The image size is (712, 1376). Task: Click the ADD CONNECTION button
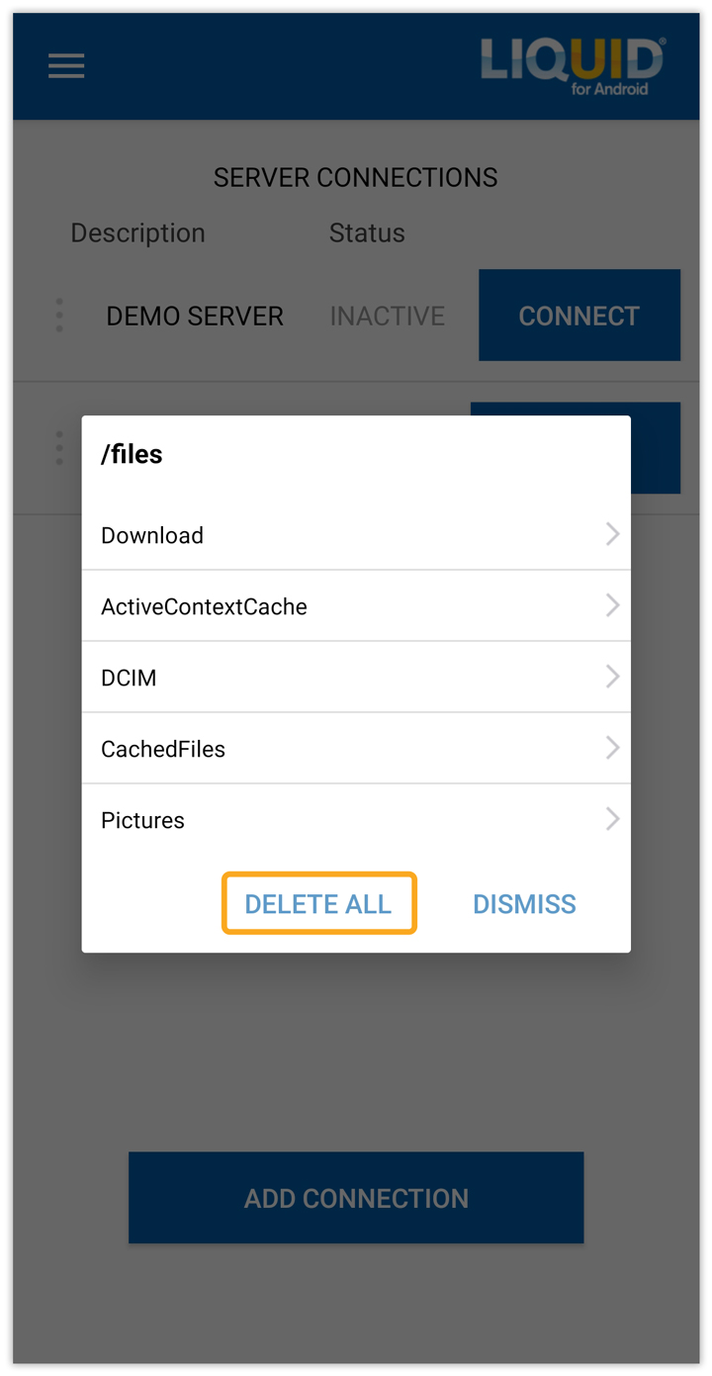pos(356,1198)
